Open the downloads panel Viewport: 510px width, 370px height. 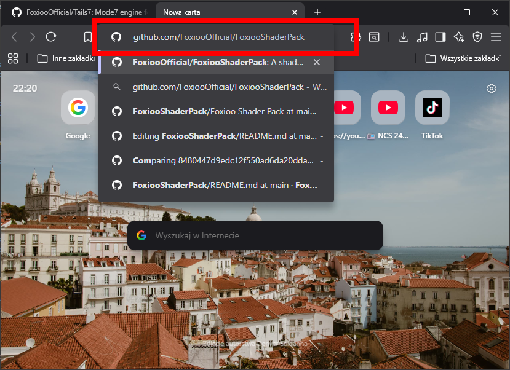(404, 37)
